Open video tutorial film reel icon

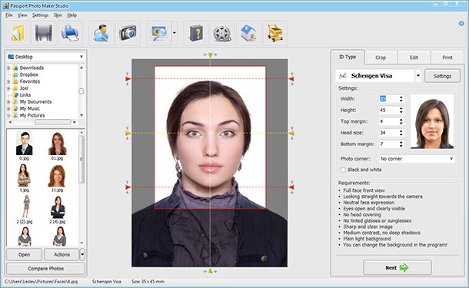click(222, 33)
